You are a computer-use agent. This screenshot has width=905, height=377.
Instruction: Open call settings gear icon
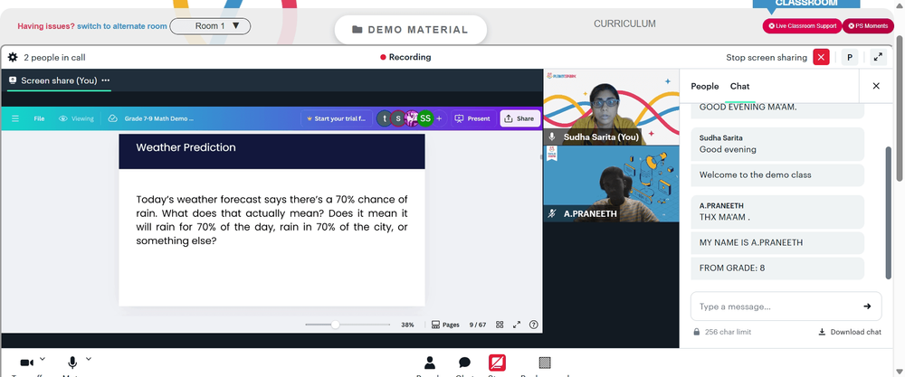click(13, 57)
